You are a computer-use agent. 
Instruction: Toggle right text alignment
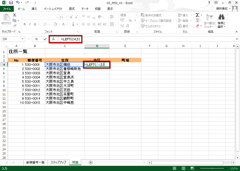click(94, 24)
